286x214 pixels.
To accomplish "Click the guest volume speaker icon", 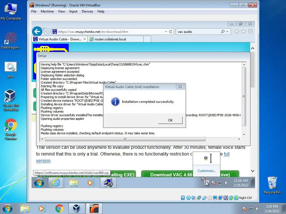I will point(227,183).
